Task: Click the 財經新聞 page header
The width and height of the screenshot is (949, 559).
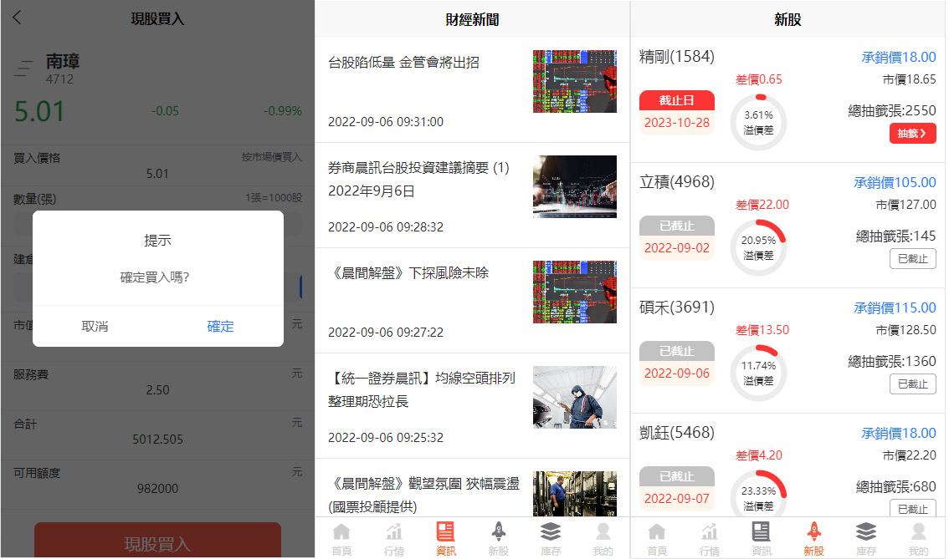Action: coord(472,19)
